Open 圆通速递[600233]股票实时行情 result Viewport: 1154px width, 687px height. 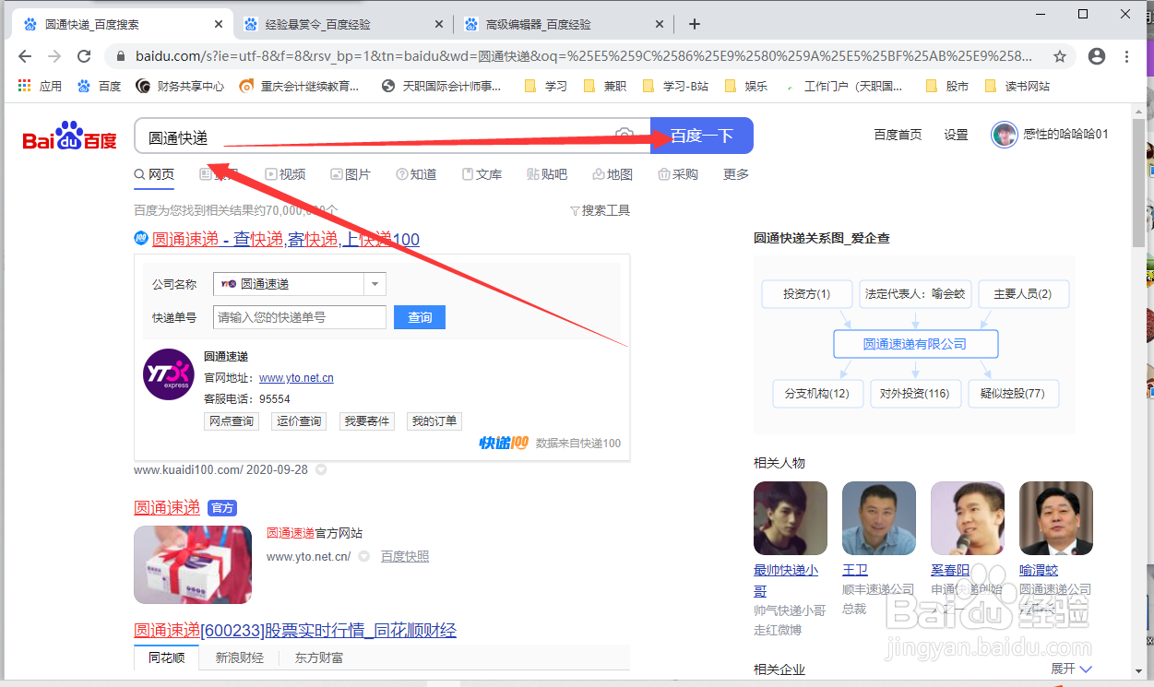(x=295, y=631)
